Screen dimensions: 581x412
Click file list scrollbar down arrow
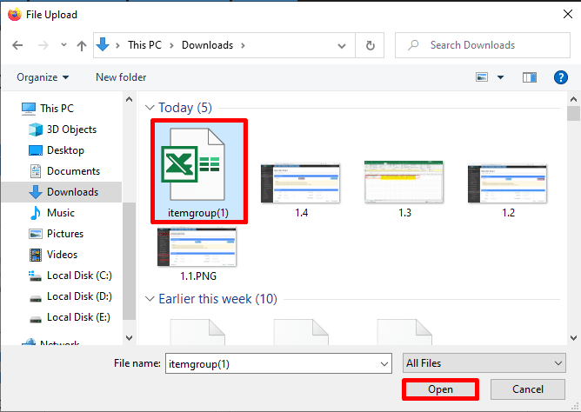click(x=573, y=337)
